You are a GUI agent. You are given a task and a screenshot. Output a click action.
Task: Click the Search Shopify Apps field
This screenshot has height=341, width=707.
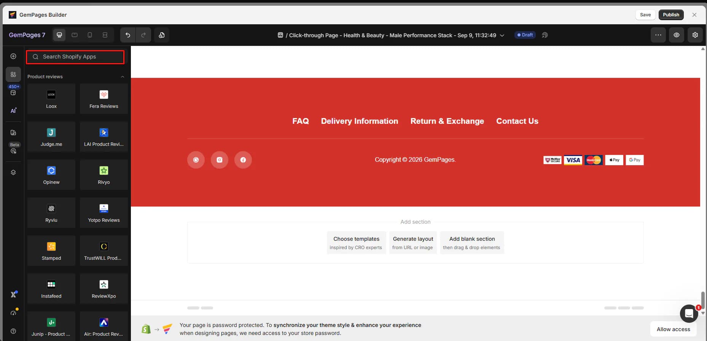[x=75, y=57]
